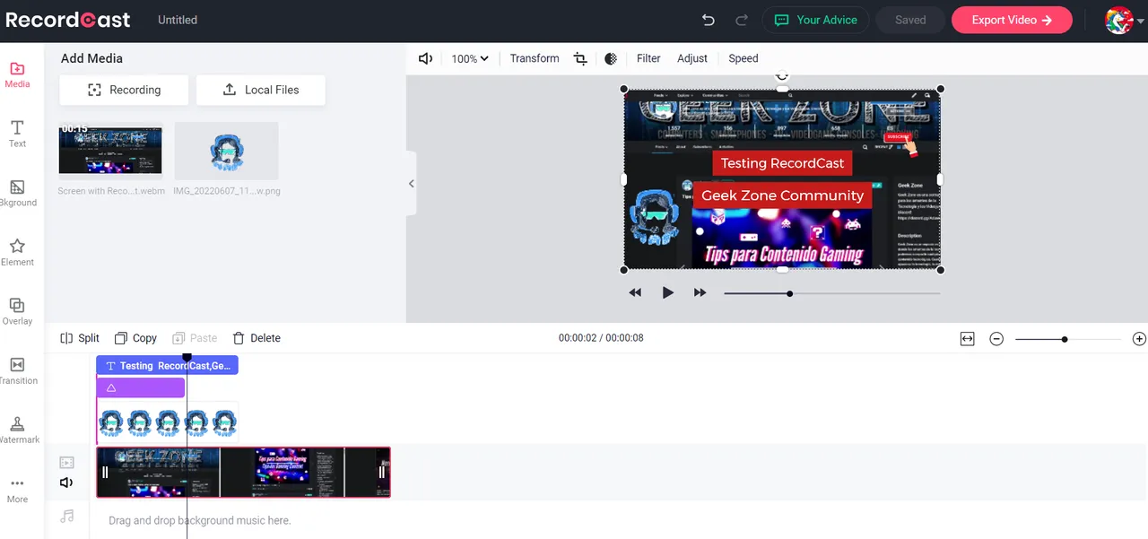Redo the last action
Viewport: 1148px width, 539px height.
pos(741,20)
